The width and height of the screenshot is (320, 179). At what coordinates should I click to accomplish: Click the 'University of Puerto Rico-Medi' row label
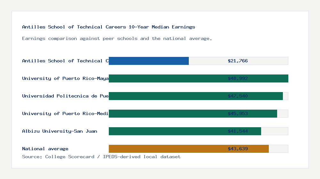pyautogui.click(x=65, y=113)
